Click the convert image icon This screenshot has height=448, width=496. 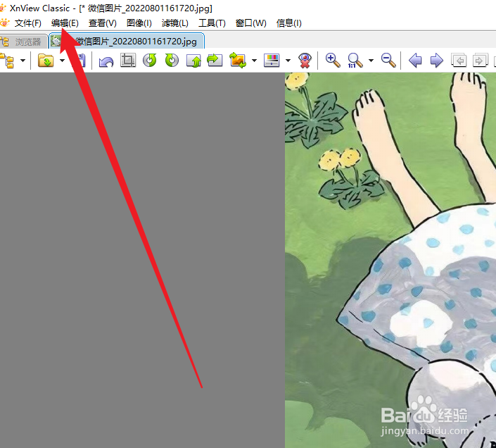pos(238,60)
